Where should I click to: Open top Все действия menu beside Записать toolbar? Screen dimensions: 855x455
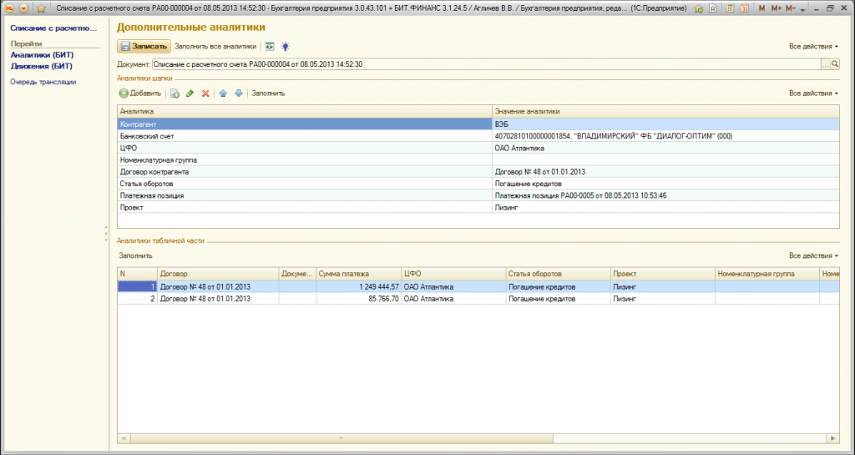813,47
